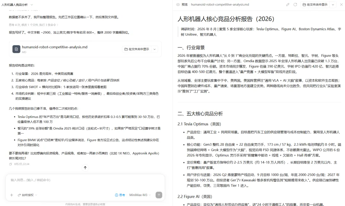Copy the message using the icon beside 8月2日
Viewport: 345px width, 206px height.
(10, 164)
